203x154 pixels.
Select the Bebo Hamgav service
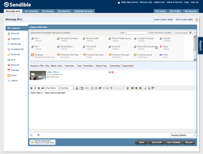click(171, 48)
